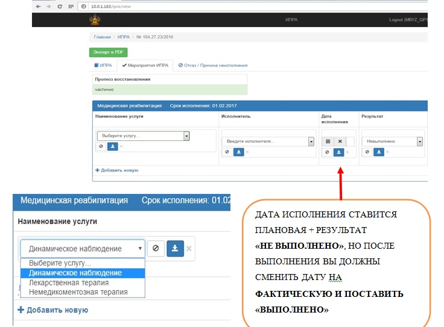Open the Невыполнено result dropdown
Viewport: 444px width, 327px height.
click(x=392, y=142)
